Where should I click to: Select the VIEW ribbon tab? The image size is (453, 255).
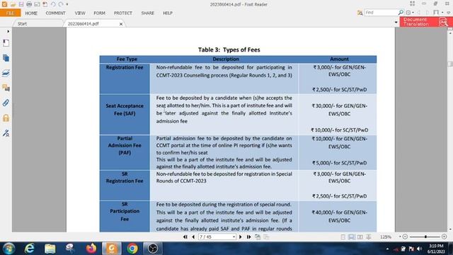(80, 13)
